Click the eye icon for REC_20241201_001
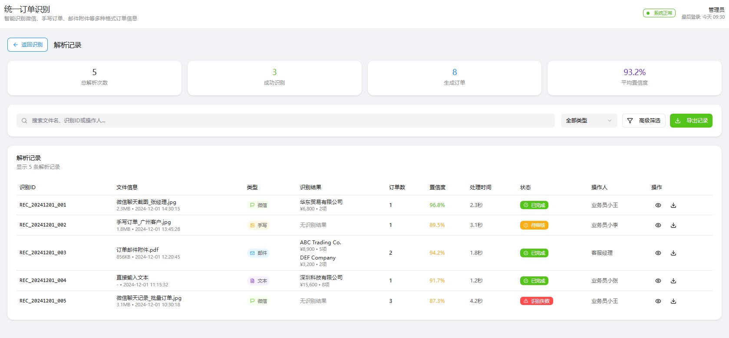Image resolution: width=729 pixels, height=338 pixels. click(x=658, y=205)
